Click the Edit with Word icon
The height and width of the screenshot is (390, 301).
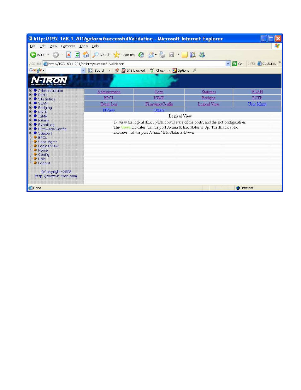coord(172,55)
